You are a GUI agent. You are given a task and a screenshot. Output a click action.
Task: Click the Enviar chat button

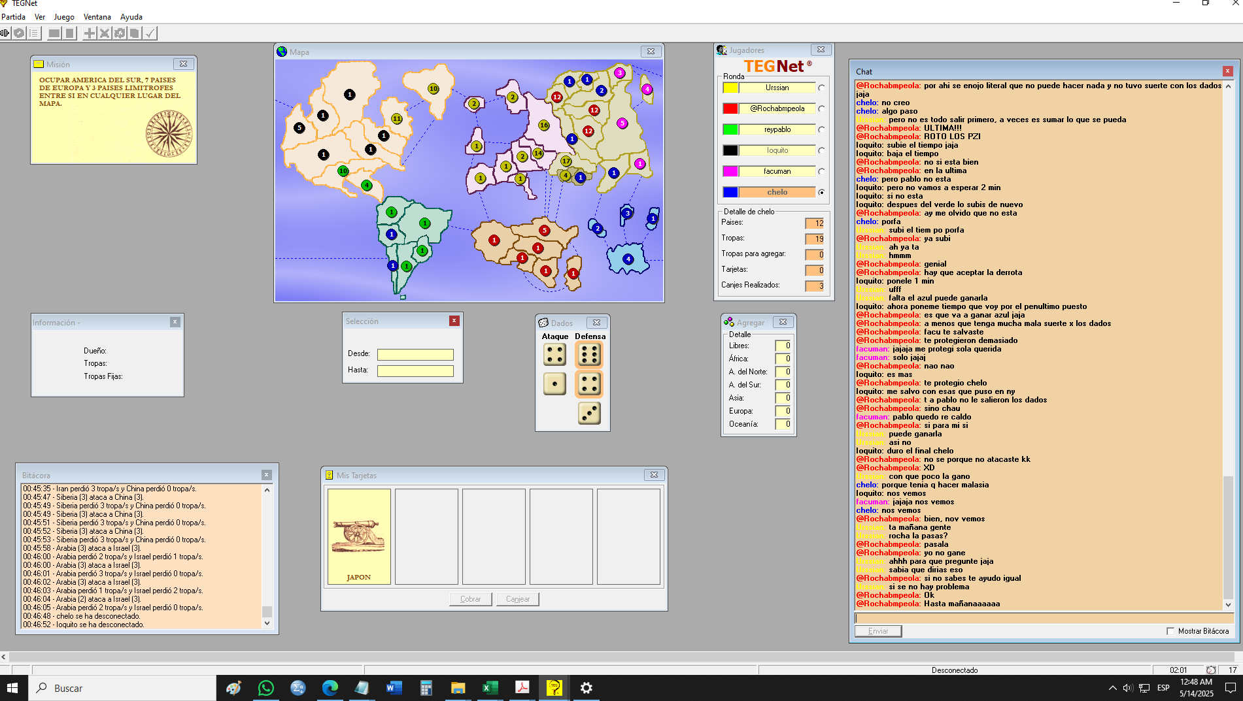tap(878, 631)
